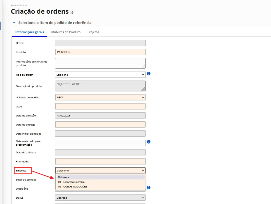Close the Empresa dropdown via its field
The width and height of the screenshot is (271, 204).
(100, 170)
